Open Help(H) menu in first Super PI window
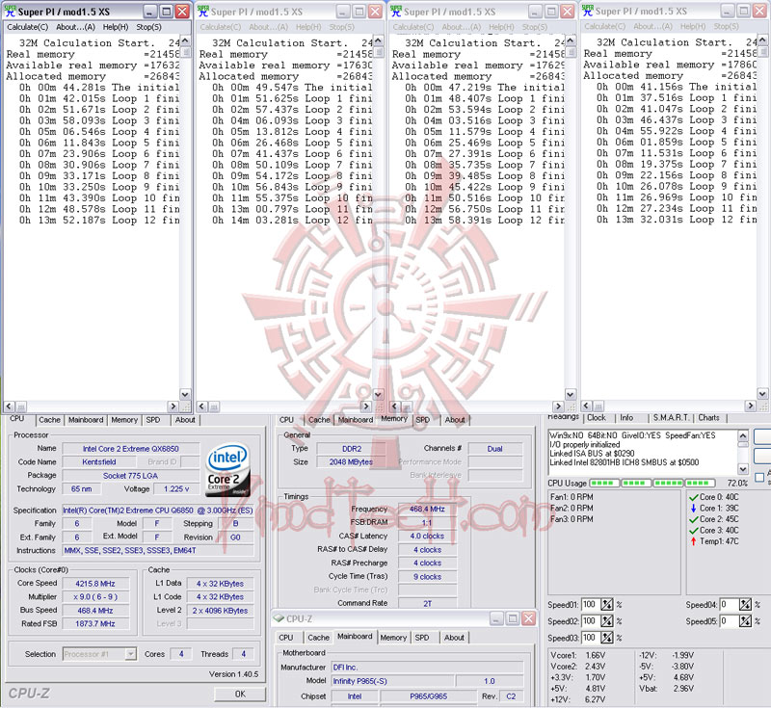 pyautogui.click(x=116, y=27)
